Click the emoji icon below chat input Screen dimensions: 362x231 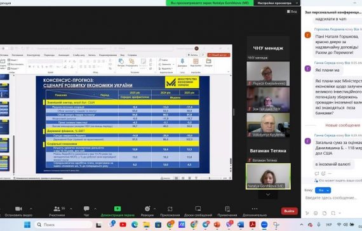pos(316,213)
